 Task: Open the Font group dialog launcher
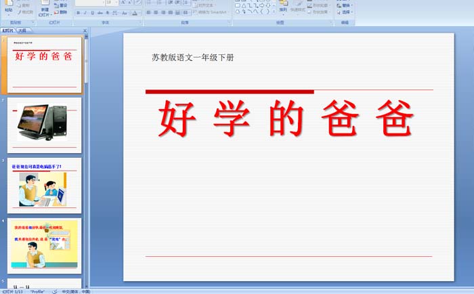140,22
